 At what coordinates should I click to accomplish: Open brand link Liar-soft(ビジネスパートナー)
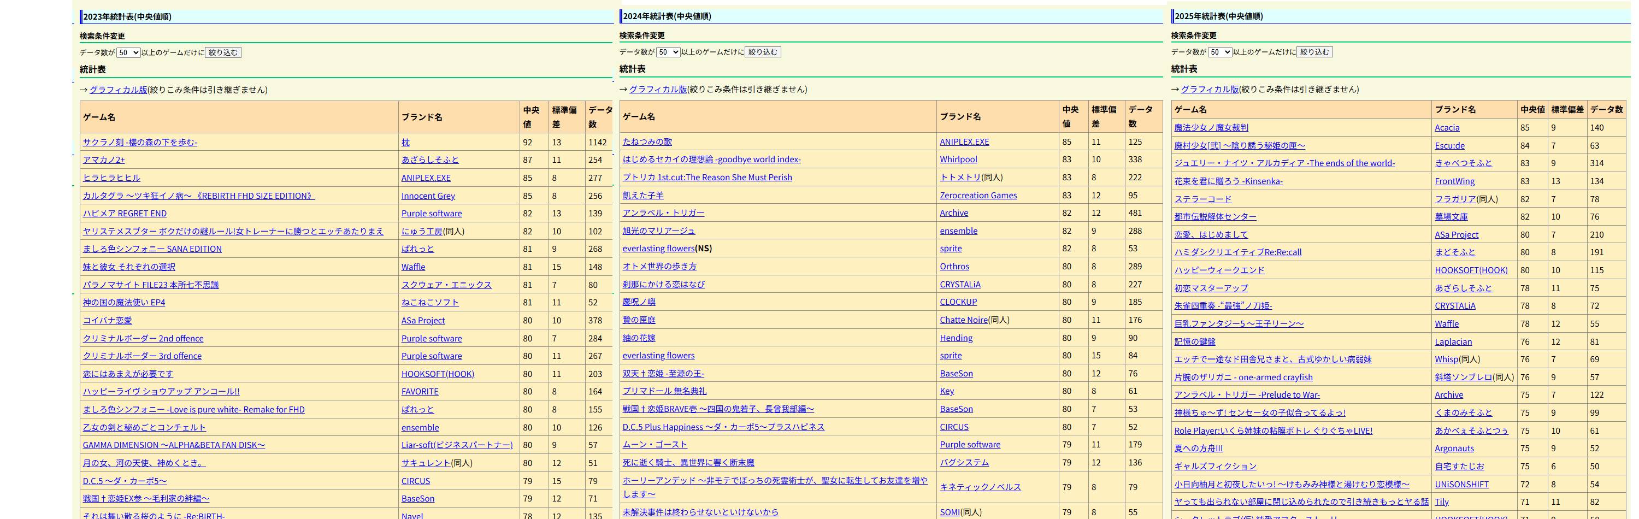pyautogui.click(x=457, y=445)
